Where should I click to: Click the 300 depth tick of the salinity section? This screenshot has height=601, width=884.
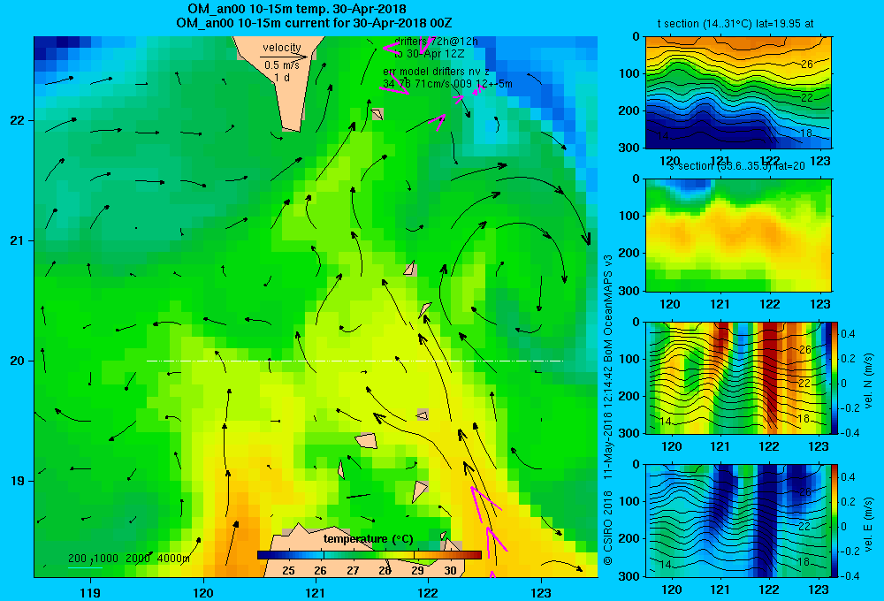pyautogui.click(x=629, y=291)
